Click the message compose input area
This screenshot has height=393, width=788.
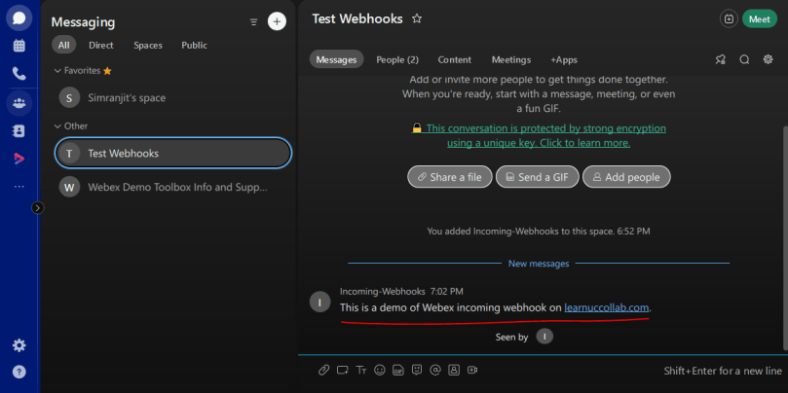[543, 371]
